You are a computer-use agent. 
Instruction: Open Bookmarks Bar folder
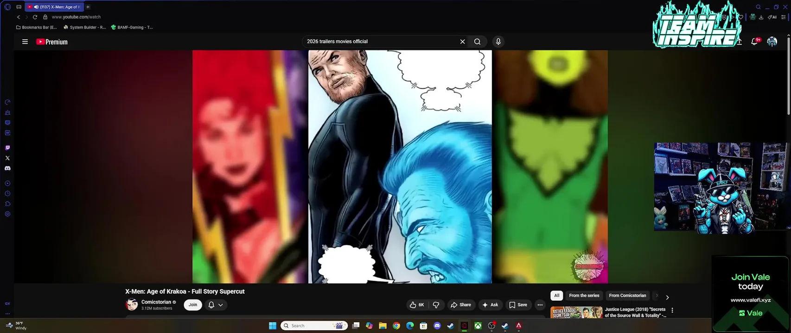37,27
